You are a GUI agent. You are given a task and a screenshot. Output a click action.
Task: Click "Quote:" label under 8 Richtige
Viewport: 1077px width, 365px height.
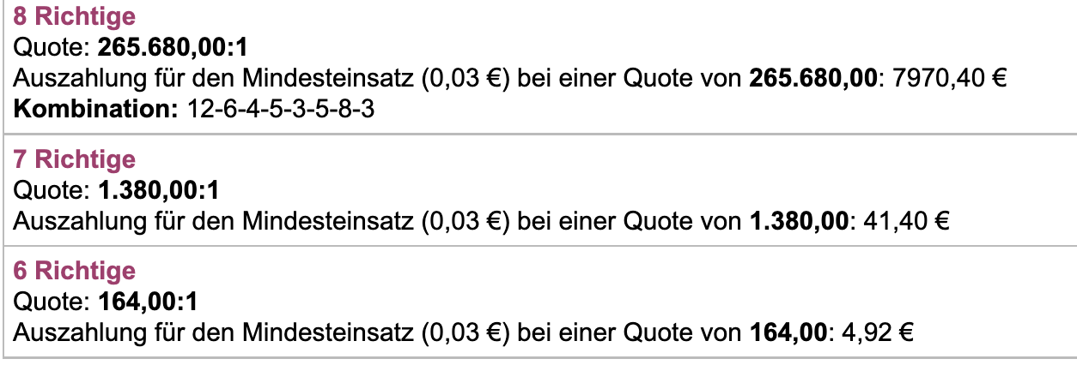[x=52, y=47]
